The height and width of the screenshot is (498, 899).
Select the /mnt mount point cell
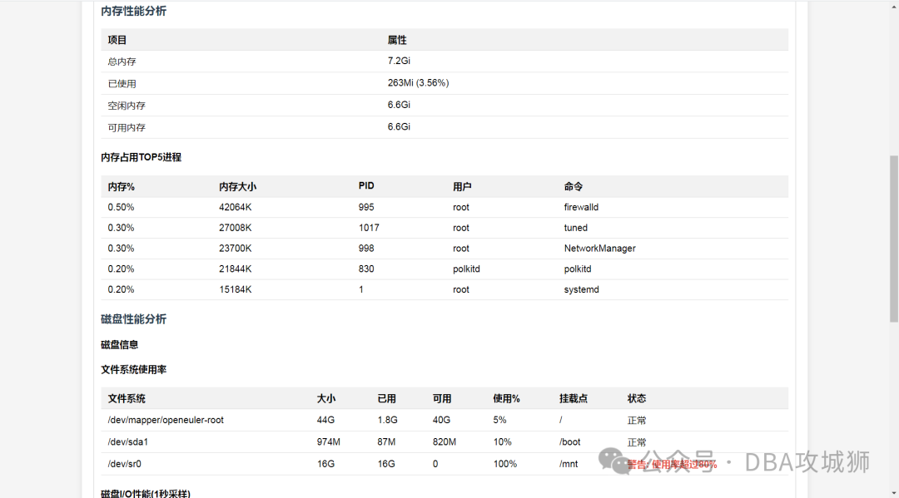pos(569,464)
